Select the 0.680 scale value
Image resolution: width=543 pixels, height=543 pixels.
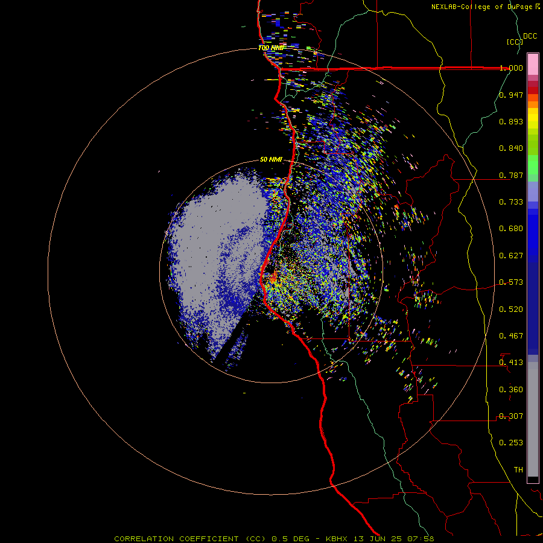click(511, 229)
